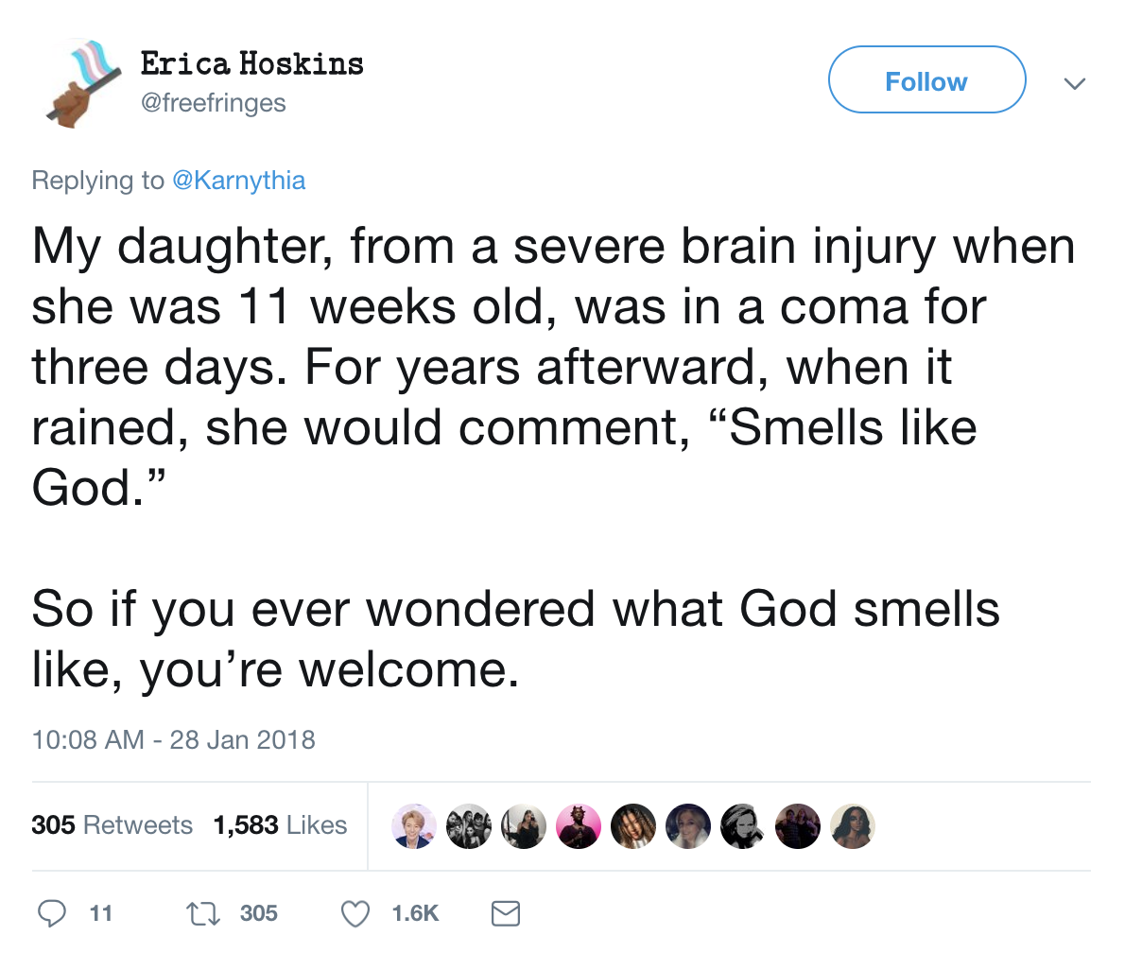Image resolution: width=1142 pixels, height=970 pixels.
Task: Open the 10:08 AM - 28 Jan 2018 timestamp
Action: 173,739
